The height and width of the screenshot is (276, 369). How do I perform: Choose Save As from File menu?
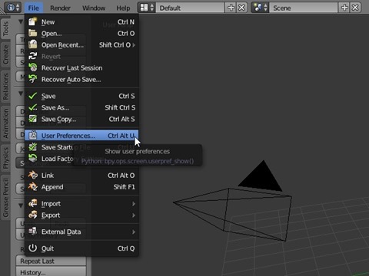[x=81, y=107]
